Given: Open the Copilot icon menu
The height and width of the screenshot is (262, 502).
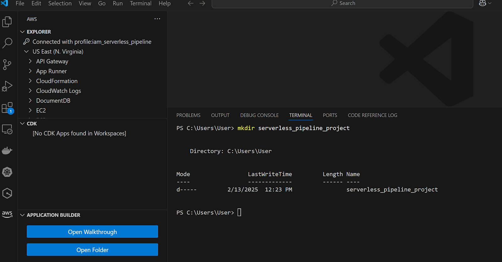Looking at the screenshot, I should pyautogui.click(x=485, y=3).
